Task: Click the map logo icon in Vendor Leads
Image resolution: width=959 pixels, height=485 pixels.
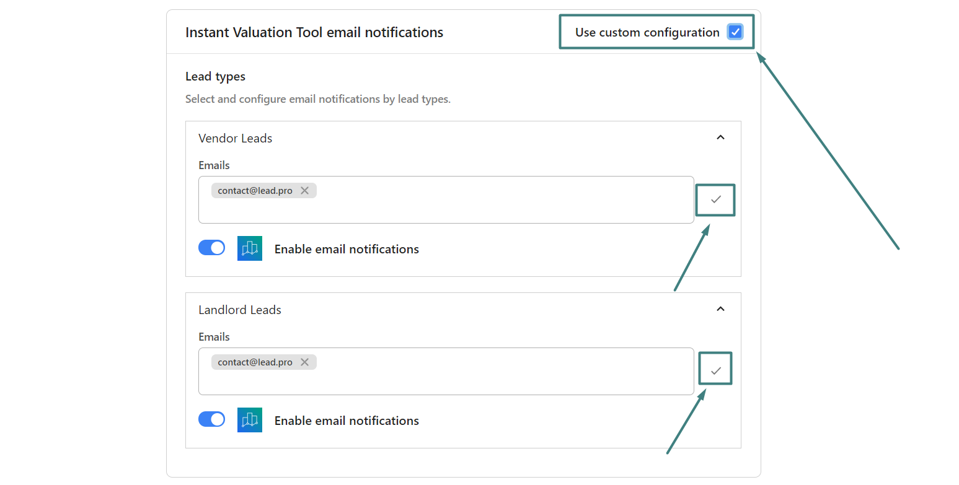Action: point(249,248)
